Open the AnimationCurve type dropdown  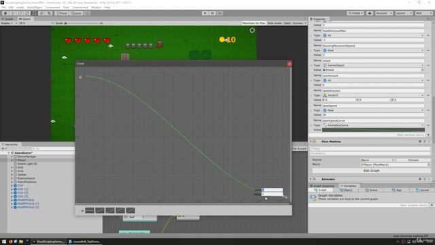click(373, 125)
